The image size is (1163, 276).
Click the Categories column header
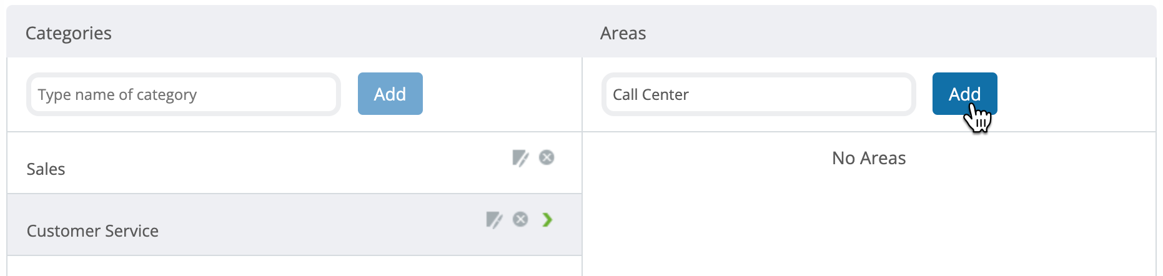coord(69,33)
